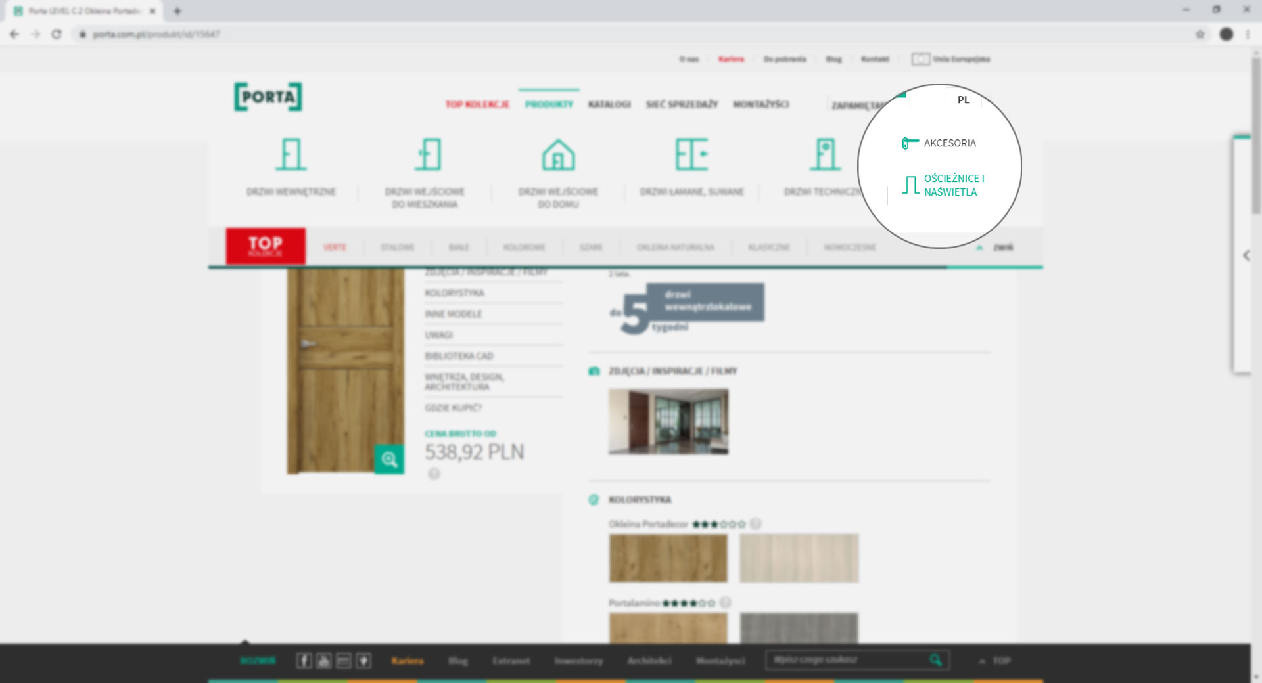Click help icon next to Portalamino rating
The width and height of the screenshot is (1262, 683).
click(725, 603)
